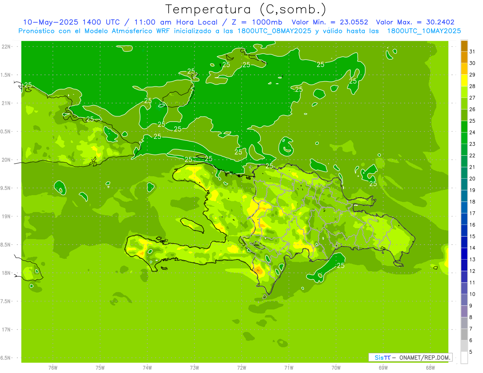Click the '73W' longitude axis label
The height and width of the screenshot is (373, 483).
pyautogui.click(x=194, y=368)
